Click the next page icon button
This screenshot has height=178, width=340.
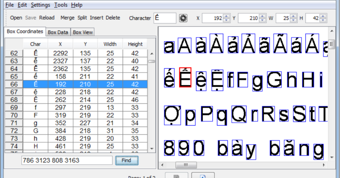[203, 175]
